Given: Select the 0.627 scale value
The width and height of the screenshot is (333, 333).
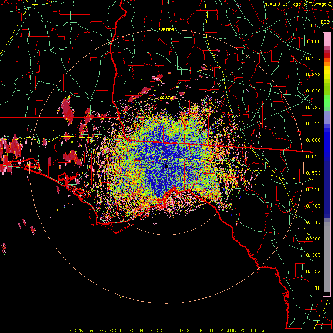Looking at the screenshot, I should click(313, 157).
